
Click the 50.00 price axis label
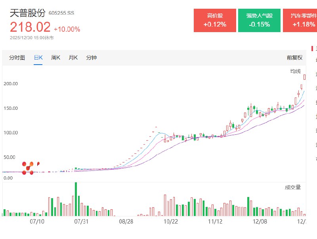point(10,157)
